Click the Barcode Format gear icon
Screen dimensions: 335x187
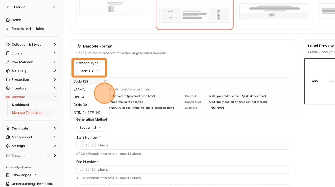click(x=79, y=46)
